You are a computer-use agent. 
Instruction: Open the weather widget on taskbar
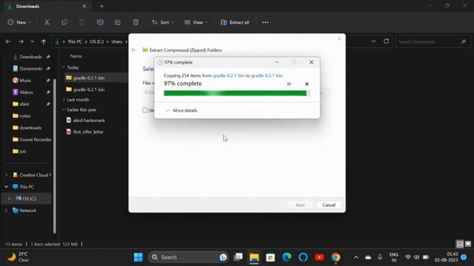[x=19, y=257]
